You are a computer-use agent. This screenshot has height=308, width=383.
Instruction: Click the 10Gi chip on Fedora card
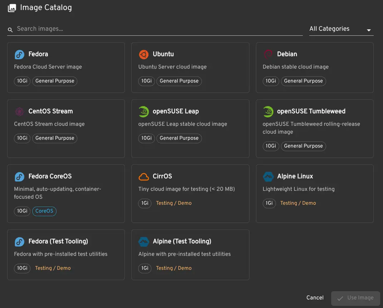pyautogui.click(x=22, y=81)
